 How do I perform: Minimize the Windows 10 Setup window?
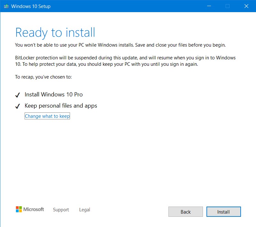209,6
